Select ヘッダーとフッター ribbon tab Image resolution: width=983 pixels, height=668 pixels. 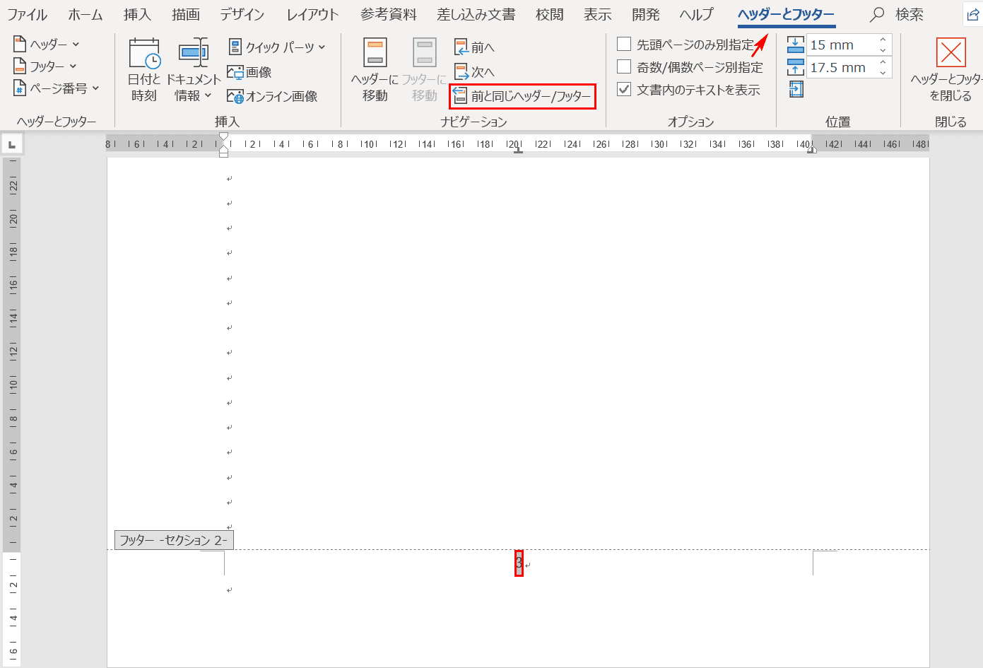click(x=786, y=15)
